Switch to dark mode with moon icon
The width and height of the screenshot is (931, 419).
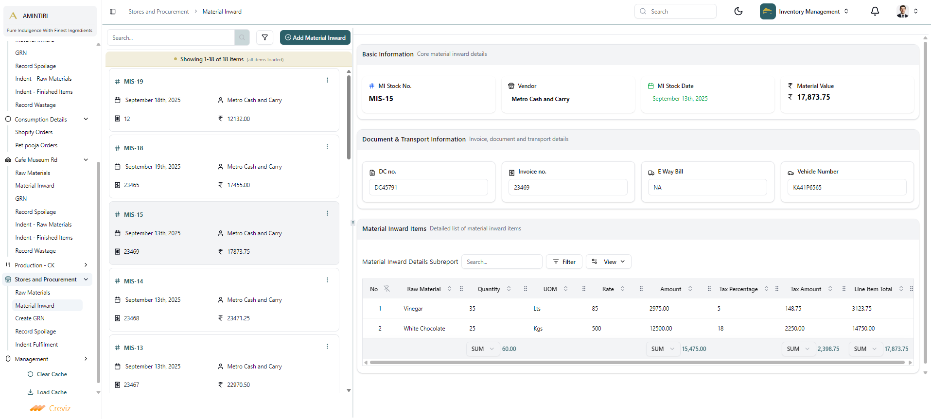pos(738,11)
